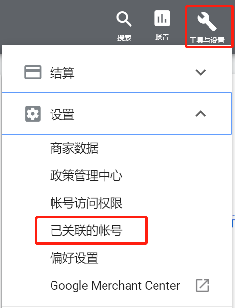The width and height of the screenshot is (235, 308).
Task: Collapse the 设置 section chevron
Action: pyautogui.click(x=201, y=114)
